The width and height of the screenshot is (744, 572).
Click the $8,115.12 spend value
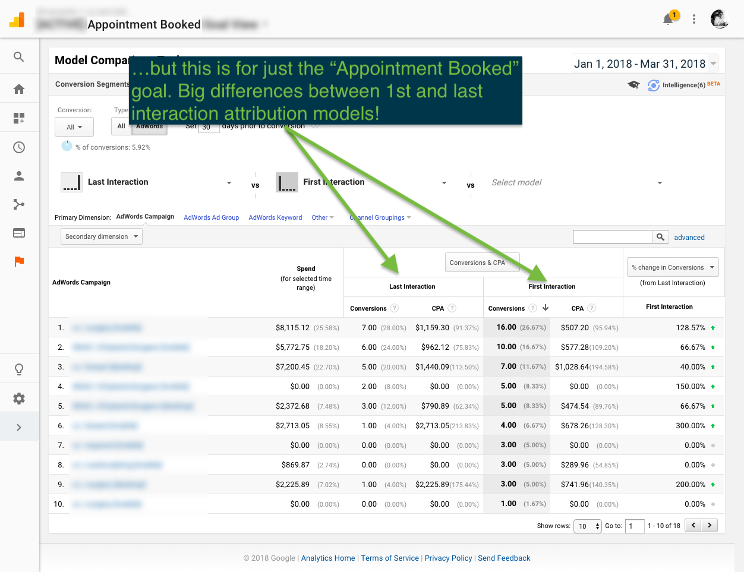292,328
